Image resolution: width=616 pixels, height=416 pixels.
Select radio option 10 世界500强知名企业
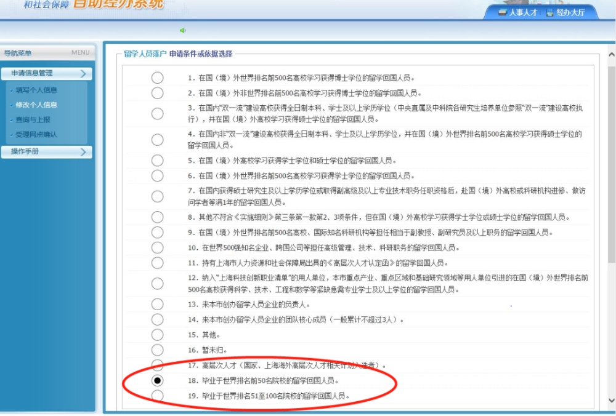pyautogui.click(x=157, y=247)
